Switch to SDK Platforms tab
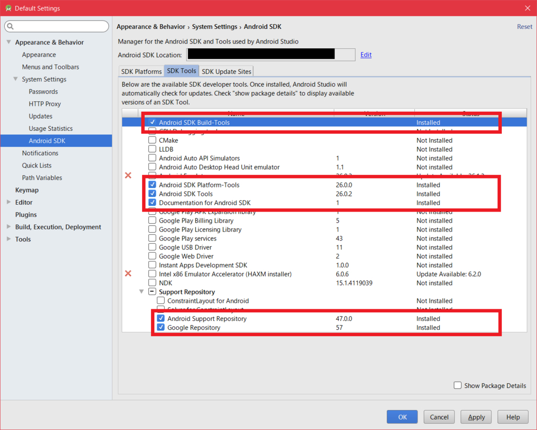 coord(141,71)
